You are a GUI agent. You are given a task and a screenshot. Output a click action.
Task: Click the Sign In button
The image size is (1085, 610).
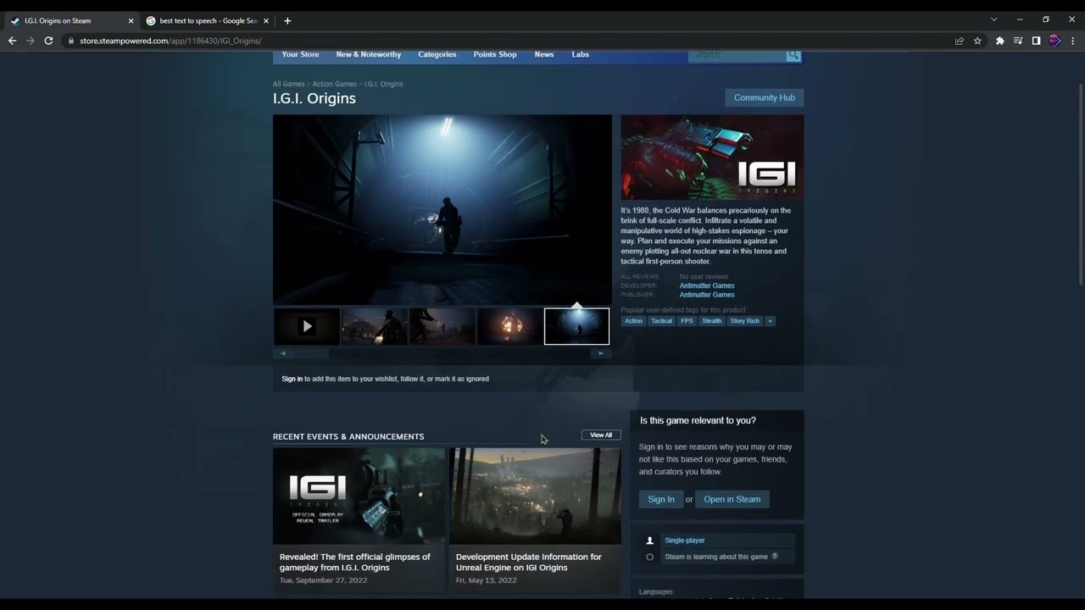click(661, 499)
